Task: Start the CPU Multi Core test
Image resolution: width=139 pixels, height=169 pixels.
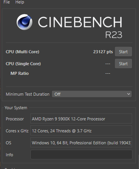Action: point(123,52)
